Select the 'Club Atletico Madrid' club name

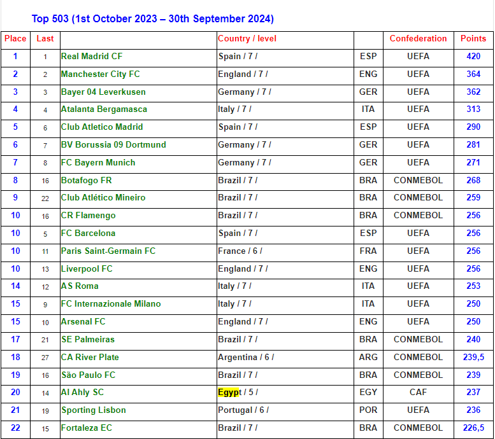(x=102, y=127)
